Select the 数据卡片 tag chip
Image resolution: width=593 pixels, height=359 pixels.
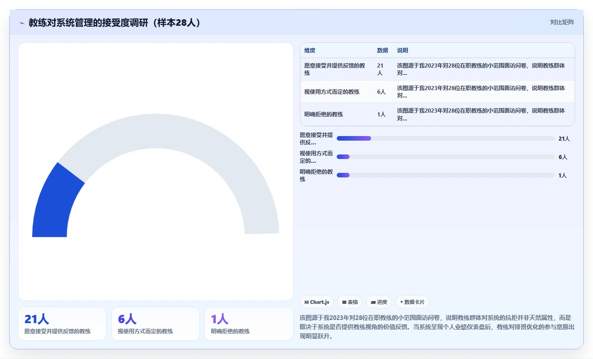tap(412, 302)
